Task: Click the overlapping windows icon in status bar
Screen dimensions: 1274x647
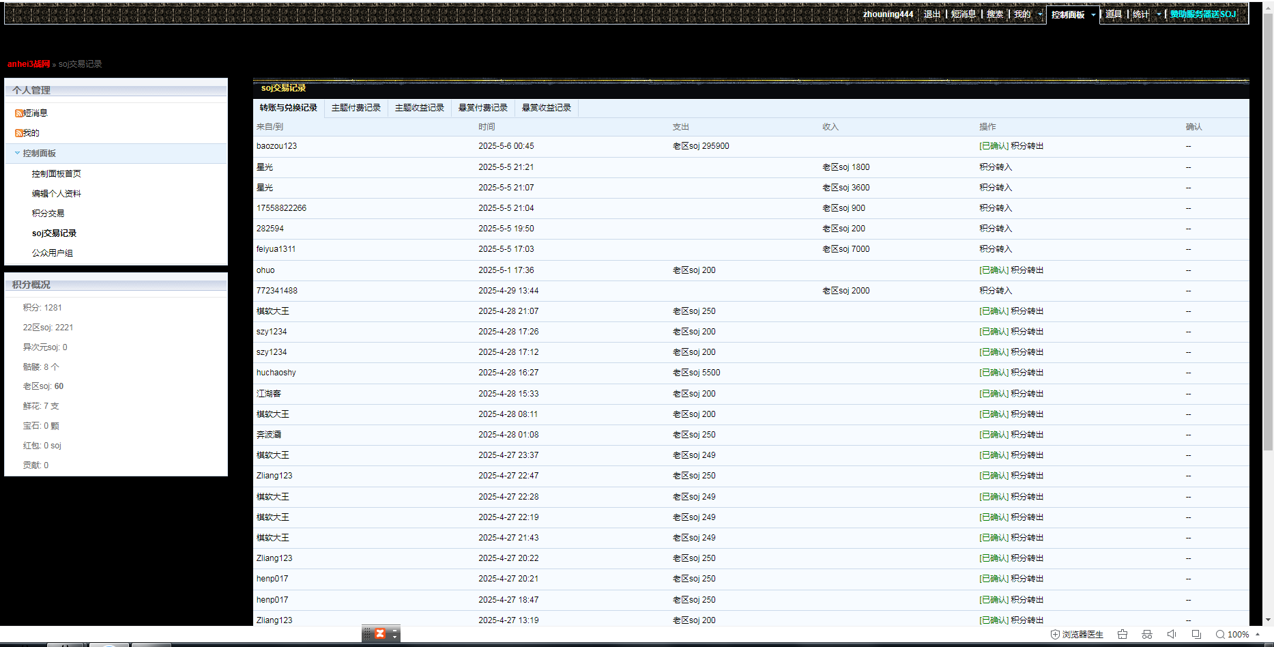Action: pyautogui.click(x=1196, y=635)
